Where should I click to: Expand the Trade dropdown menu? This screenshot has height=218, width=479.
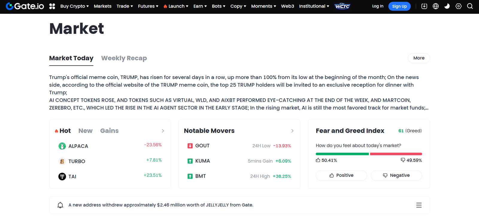click(125, 6)
